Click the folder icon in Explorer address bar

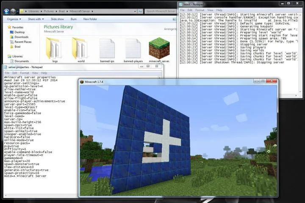click(22, 11)
